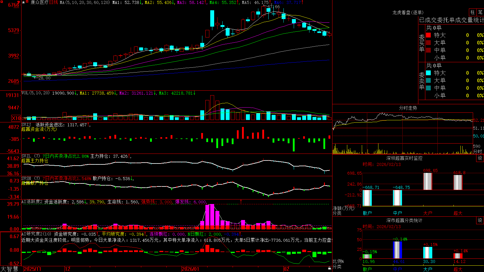Click the 02 month marker on timeline

286,269
